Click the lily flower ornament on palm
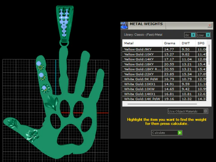216x162 pixels. pos(51,103)
